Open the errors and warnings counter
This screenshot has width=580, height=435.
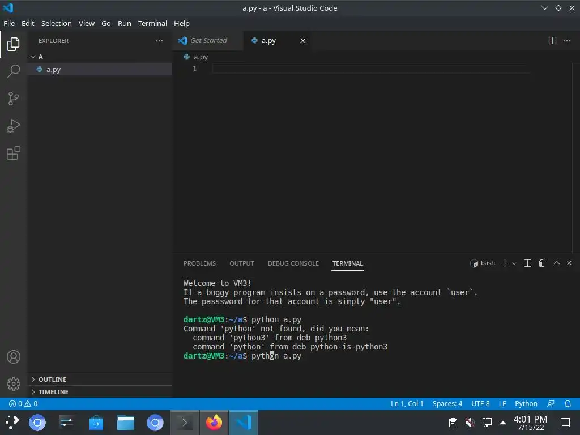point(23,403)
